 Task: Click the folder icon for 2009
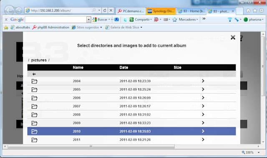tap(34, 123)
